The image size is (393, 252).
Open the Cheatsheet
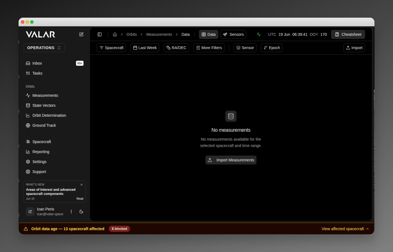(x=348, y=34)
